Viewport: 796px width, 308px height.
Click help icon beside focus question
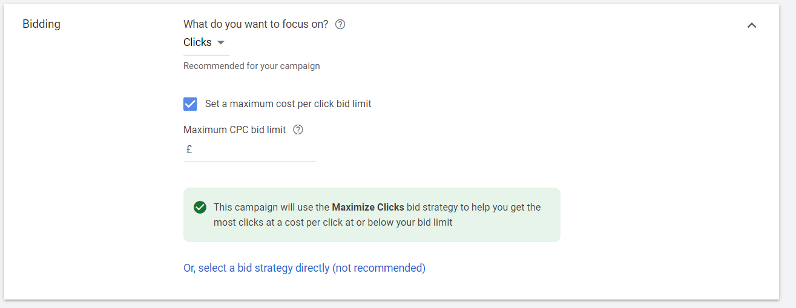pos(340,25)
